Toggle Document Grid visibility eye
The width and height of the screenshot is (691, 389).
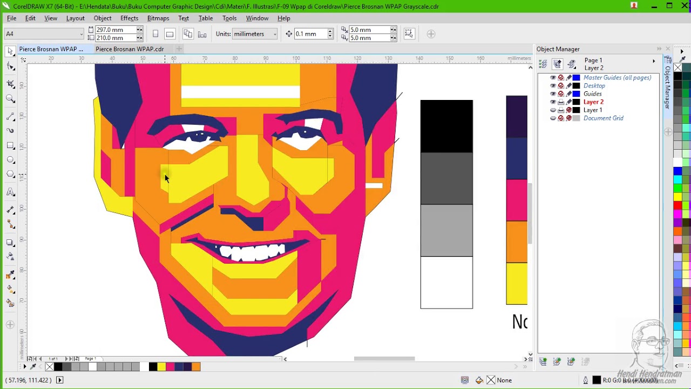pos(553,118)
